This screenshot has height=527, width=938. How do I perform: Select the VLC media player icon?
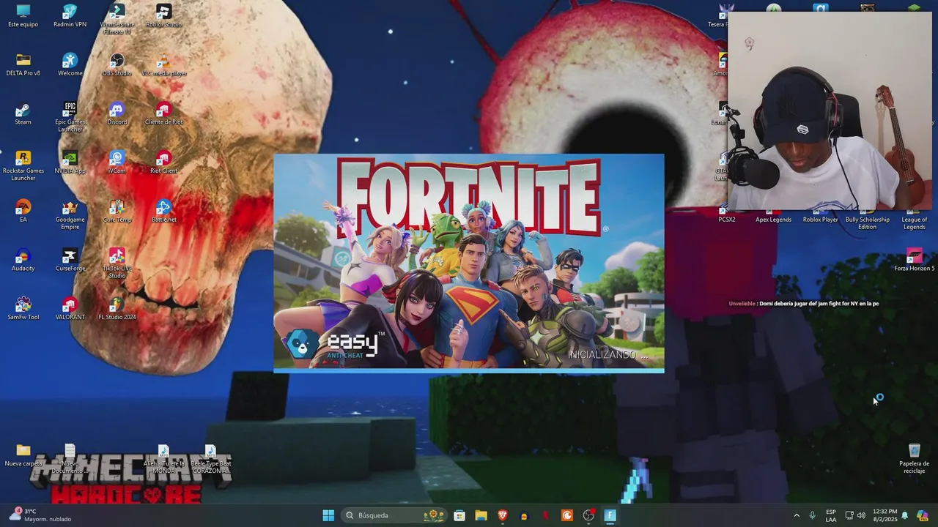pos(163,64)
